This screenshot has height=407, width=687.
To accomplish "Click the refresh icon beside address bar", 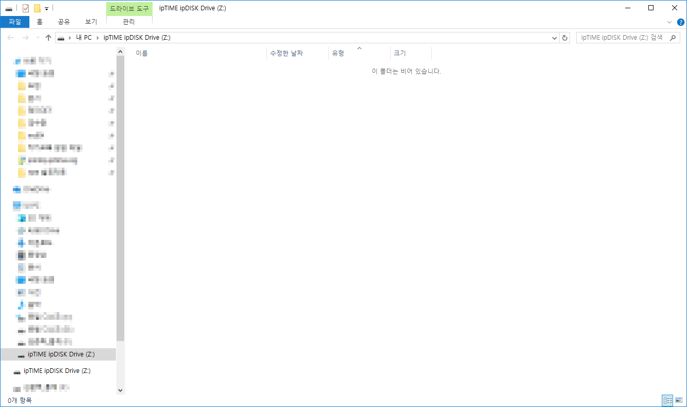I will click(x=565, y=38).
